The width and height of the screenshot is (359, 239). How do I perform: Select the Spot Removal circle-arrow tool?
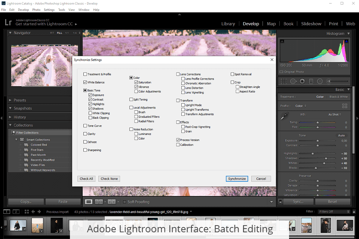pos(293,81)
